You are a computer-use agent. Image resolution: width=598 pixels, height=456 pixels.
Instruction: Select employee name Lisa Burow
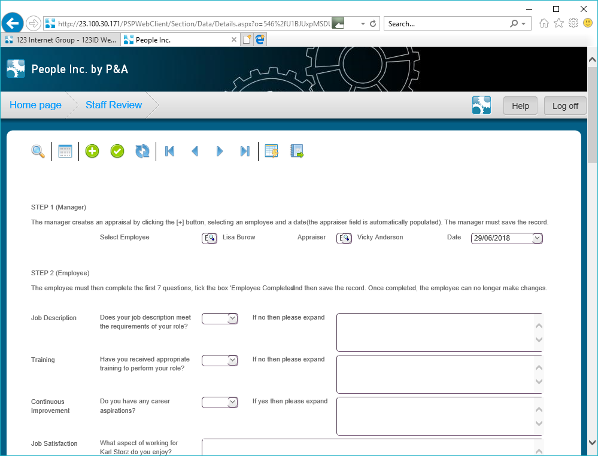coord(239,237)
